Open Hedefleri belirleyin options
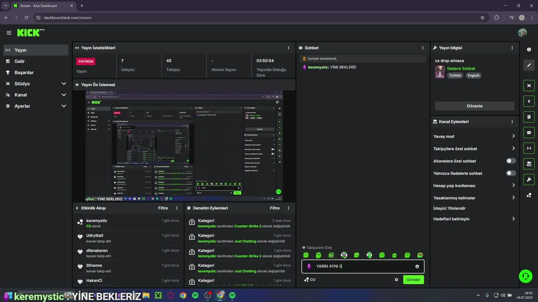538x302 pixels. click(475, 219)
